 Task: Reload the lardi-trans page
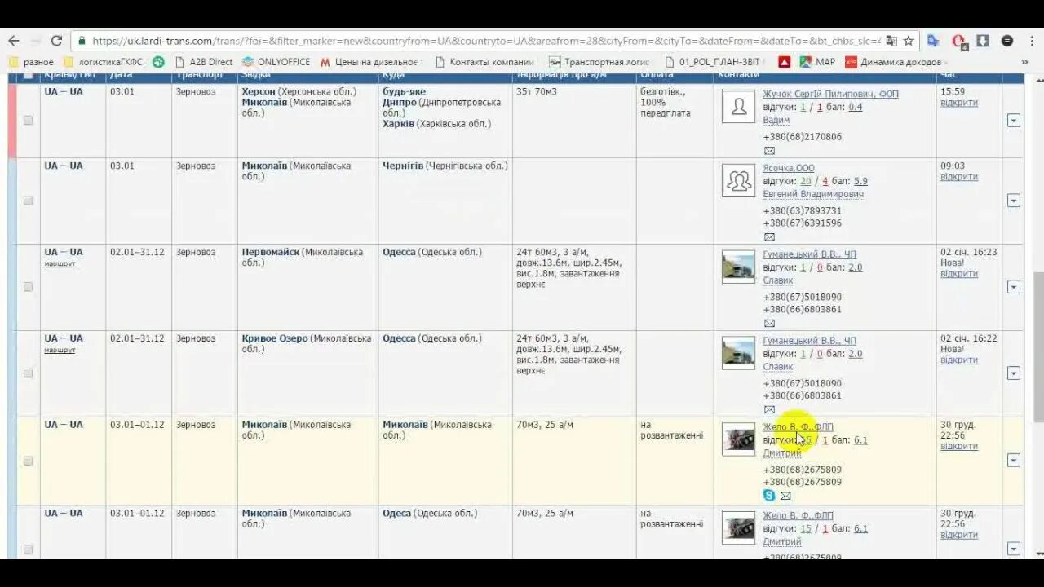56,41
